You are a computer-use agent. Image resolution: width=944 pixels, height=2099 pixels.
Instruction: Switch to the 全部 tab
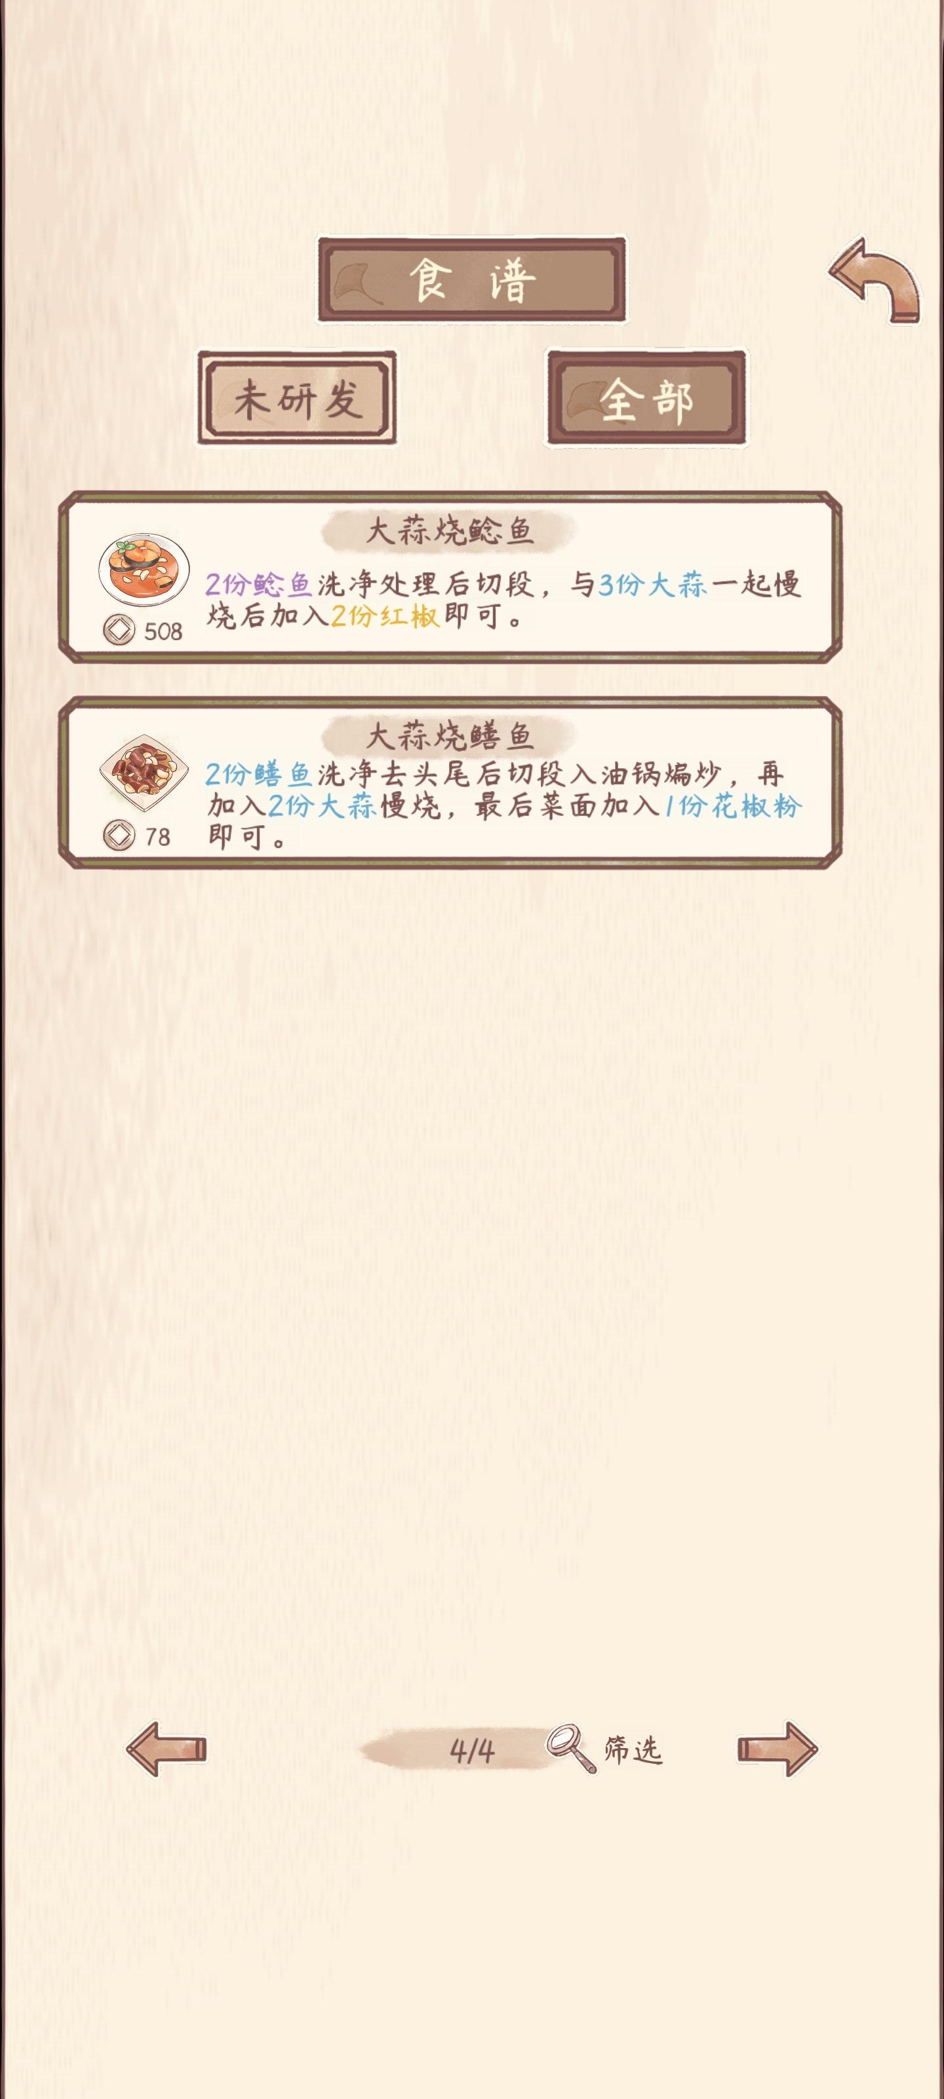click(647, 398)
